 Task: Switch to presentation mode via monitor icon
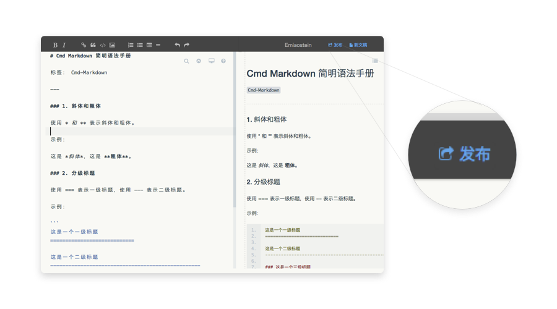(212, 61)
